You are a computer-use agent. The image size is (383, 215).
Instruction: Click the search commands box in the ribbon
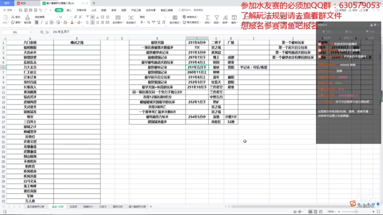[191, 10]
